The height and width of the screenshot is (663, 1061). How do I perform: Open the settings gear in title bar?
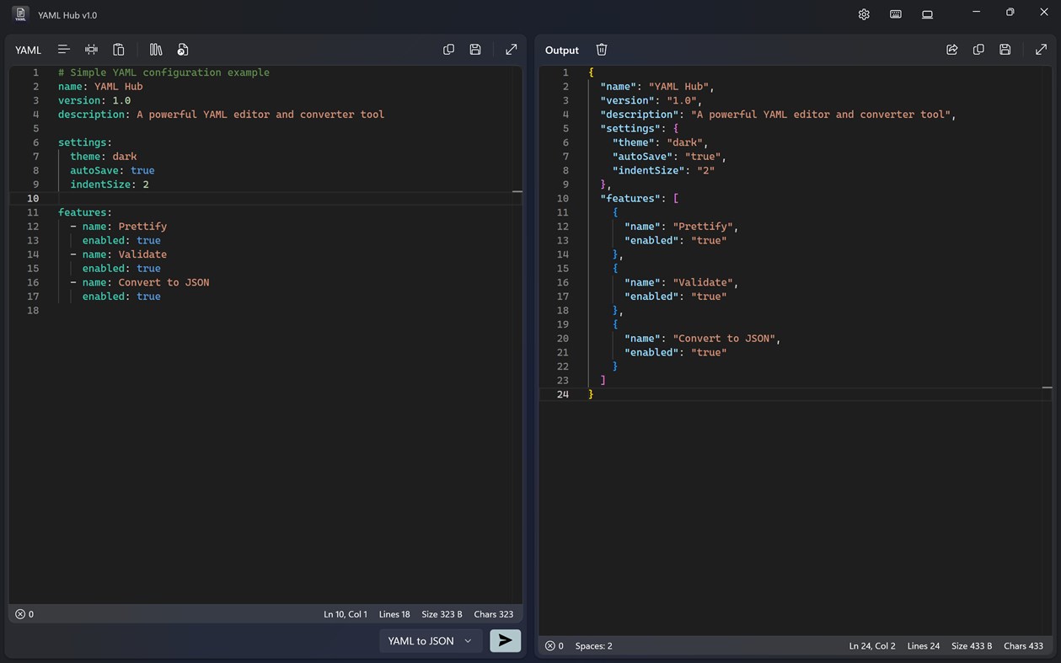point(864,14)
